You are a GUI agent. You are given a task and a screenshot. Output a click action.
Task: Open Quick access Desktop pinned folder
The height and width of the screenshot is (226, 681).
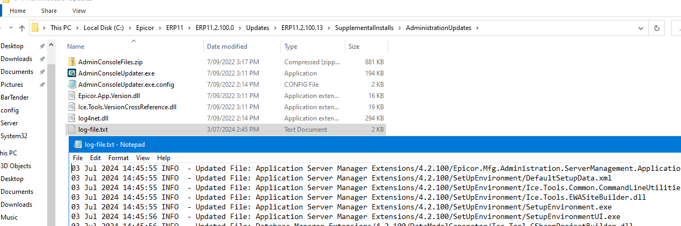pos(12,46)
